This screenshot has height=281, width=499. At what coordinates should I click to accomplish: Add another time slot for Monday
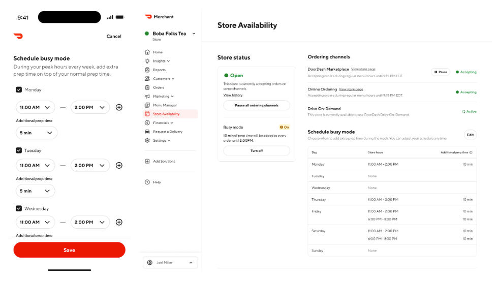pos(119,107)
